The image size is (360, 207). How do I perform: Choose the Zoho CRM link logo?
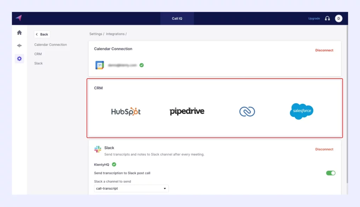point(247,111)
